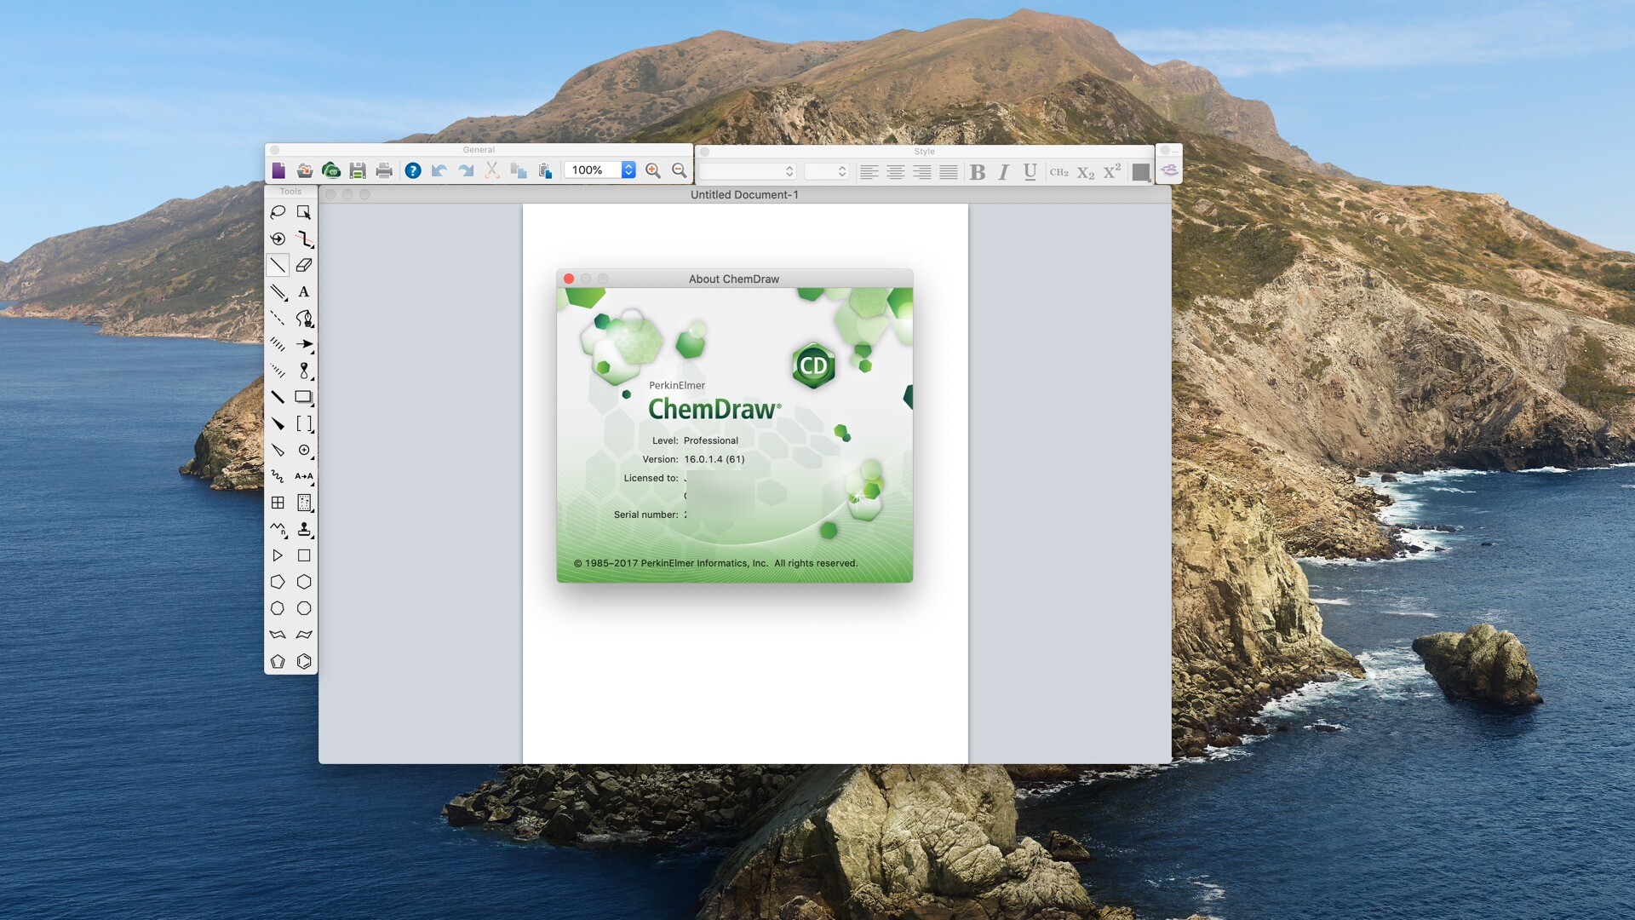Image resolution: width=1635 pixels, height=920 pixels.
Task: Select the Multiple Bonds tool
Action: [x=278, y=291]
